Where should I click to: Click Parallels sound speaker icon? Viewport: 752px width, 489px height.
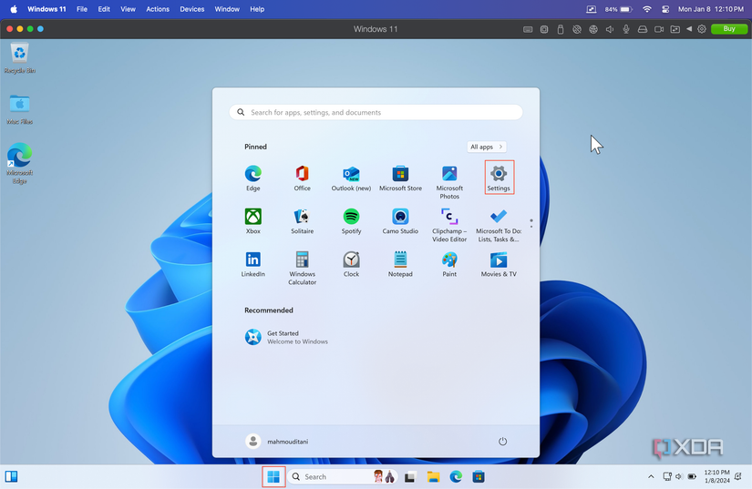tap(610, 29)
